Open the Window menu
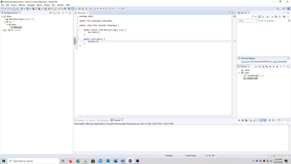 pos(60,5)
